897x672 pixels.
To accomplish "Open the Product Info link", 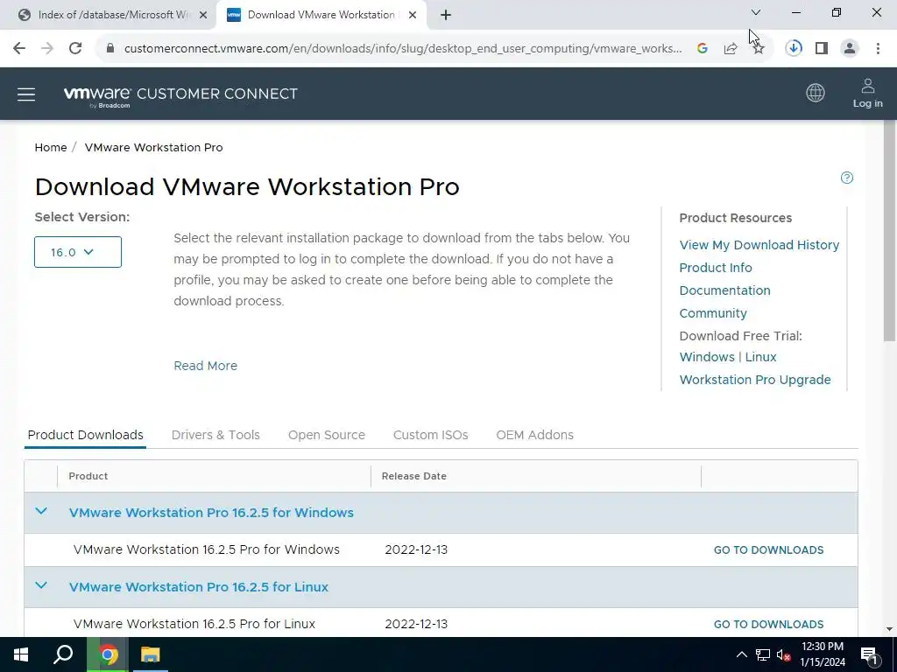I will point(716,268).
